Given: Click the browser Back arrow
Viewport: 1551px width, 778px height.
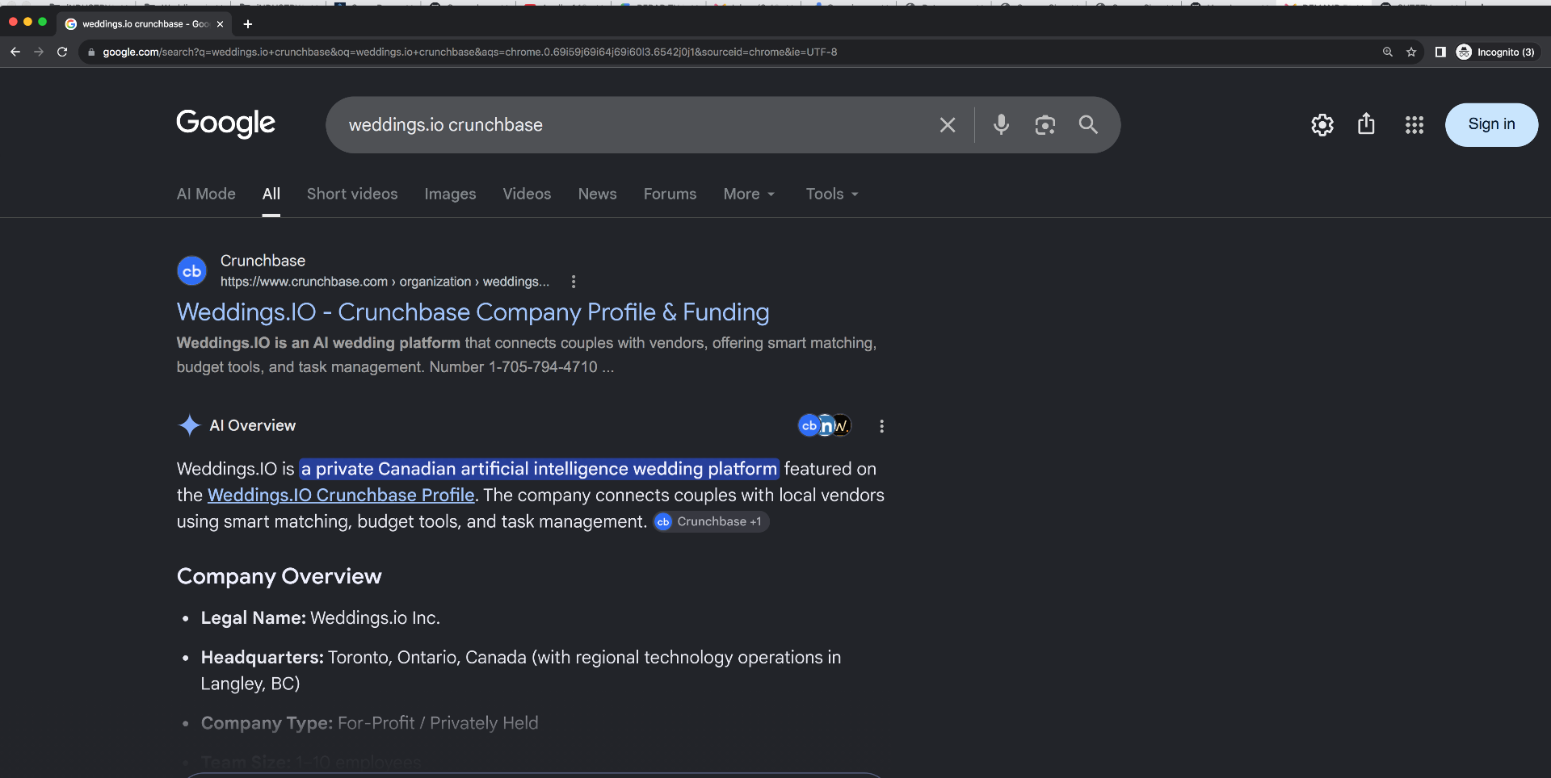Looking at the screenshot, I should tap(15, 52).
